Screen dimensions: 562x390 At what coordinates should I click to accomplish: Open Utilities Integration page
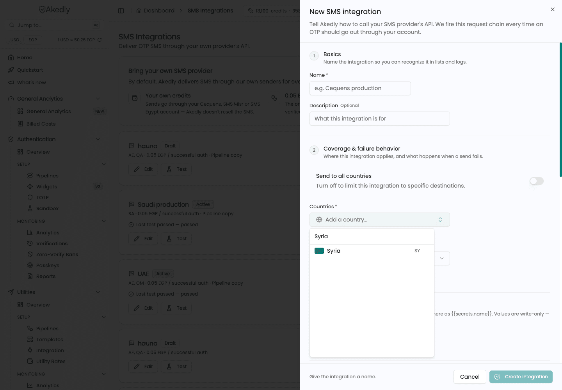50,350
